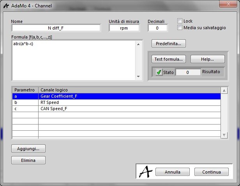Cancel with the Annulla button
This screenshot has width=240, height=186.
tap(172, 172)
